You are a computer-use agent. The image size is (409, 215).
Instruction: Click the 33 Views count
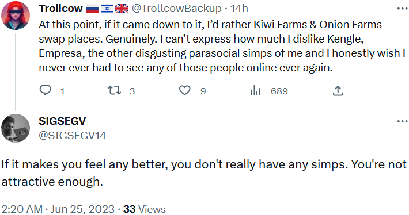click(144, 209)
